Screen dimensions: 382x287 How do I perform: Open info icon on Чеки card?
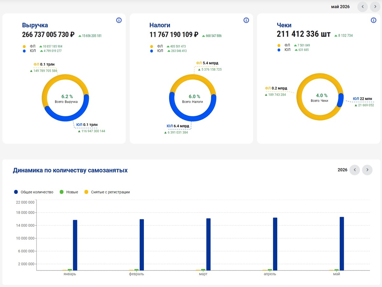pyautogui.click(x=373, y=20)
